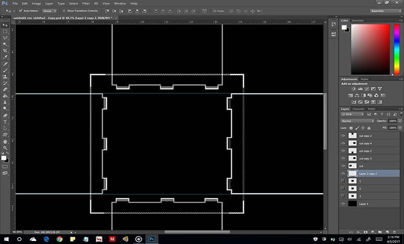The height and width of the screenshot is (244, 404).
Task: Click the toolbox foreground color swatch
Action: click(x=4, y=158)
